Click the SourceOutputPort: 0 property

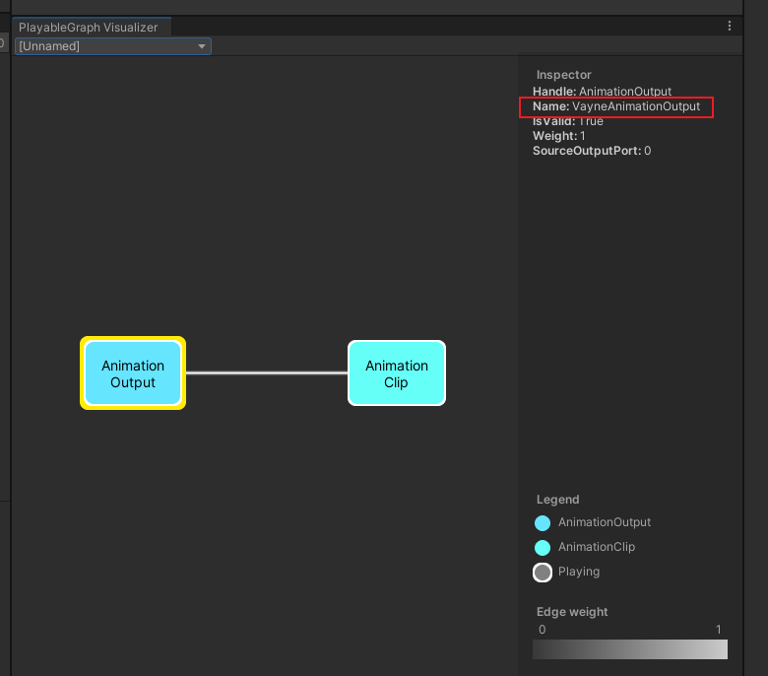(592, 151)
